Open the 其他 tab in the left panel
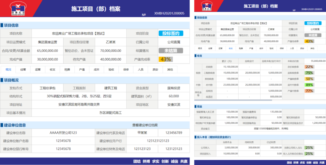 pyautogui.click(x=170, y=70)
